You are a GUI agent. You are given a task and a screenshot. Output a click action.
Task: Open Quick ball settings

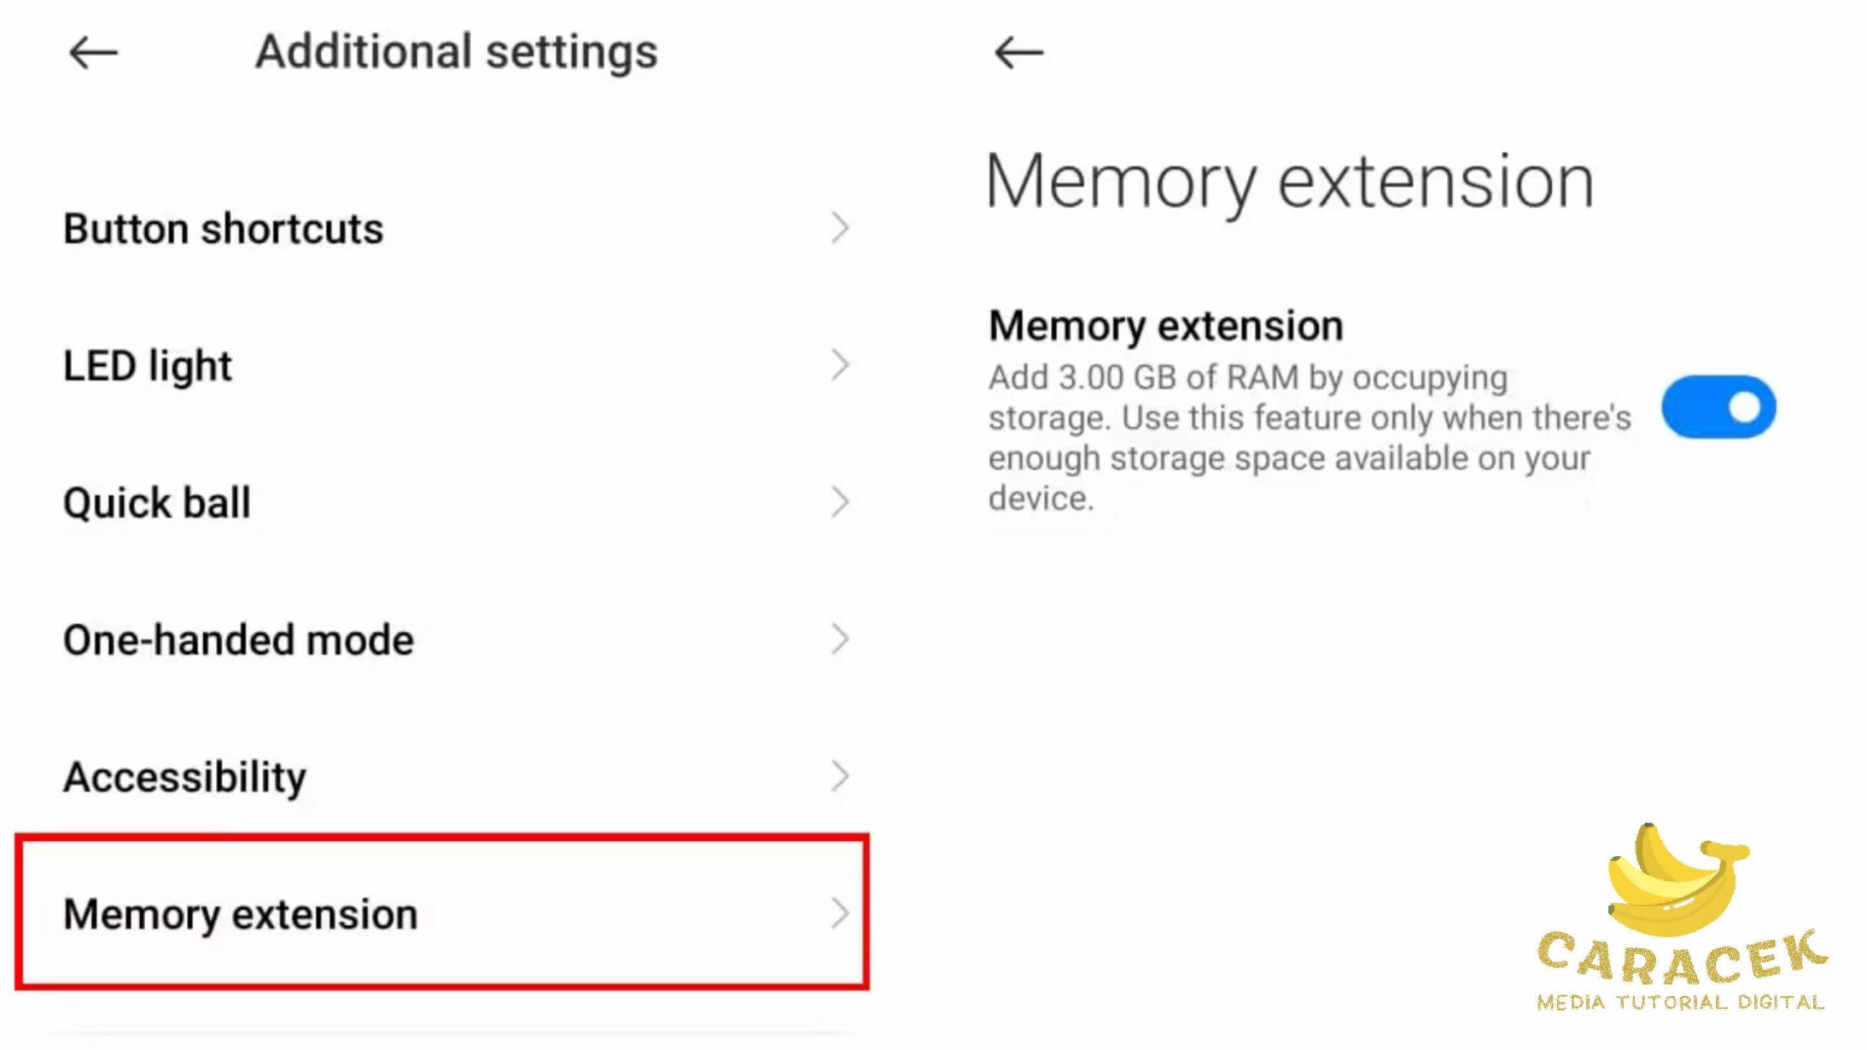(x=157, y=503)
